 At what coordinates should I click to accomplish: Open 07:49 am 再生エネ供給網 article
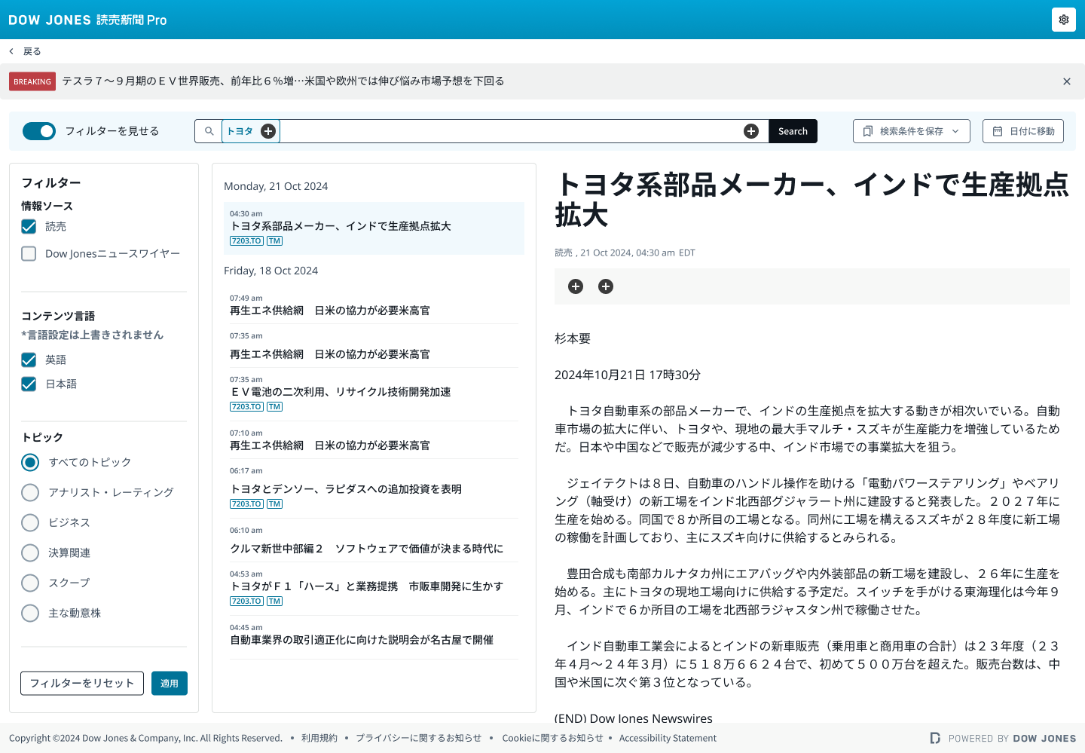point(374,305)
